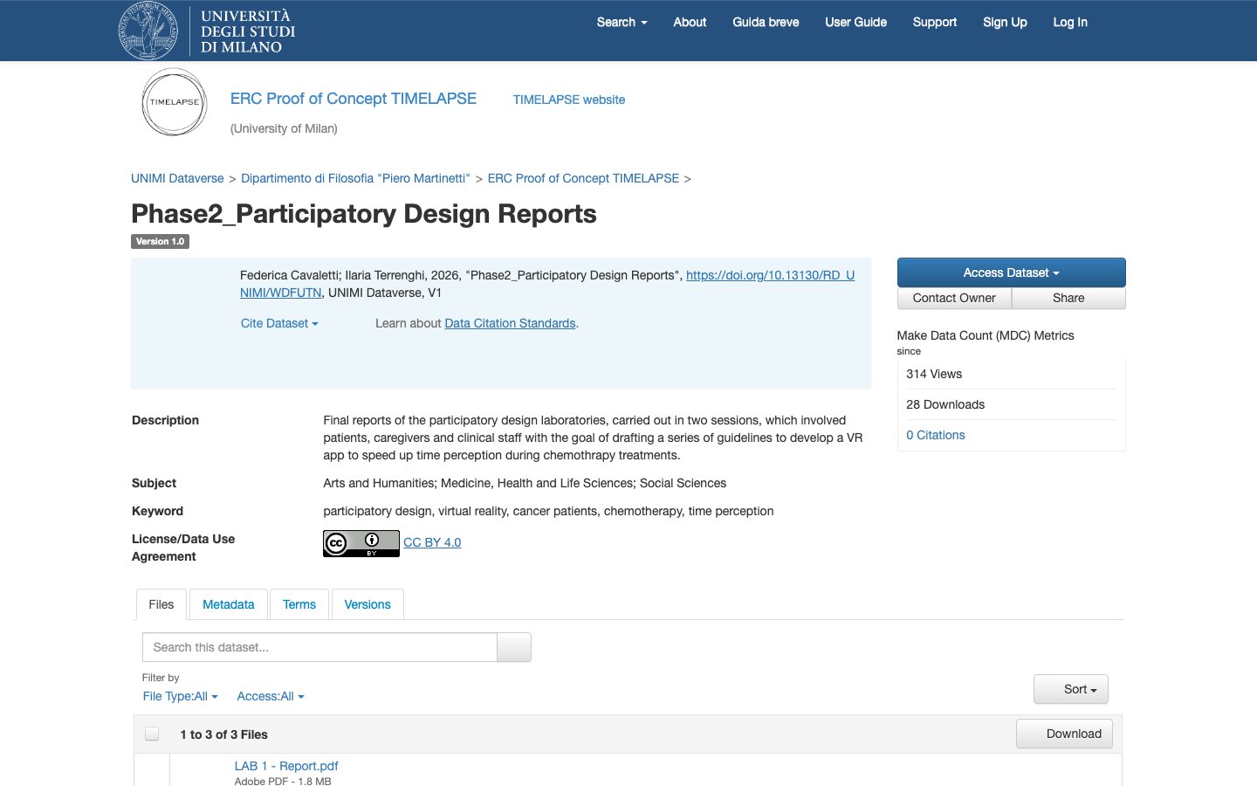The image size is (1257, 786).
Task: Switch to the Versions tab
Action: 367,604
